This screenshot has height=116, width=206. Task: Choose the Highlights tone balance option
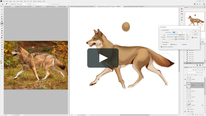pos(181,44)
